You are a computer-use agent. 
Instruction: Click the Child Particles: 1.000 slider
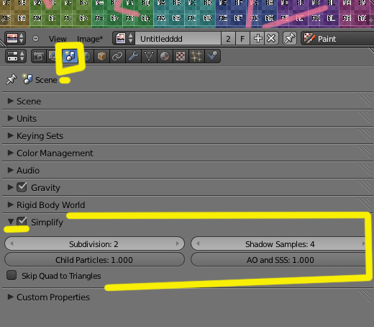pyautogui.click(x=94, y=260)
